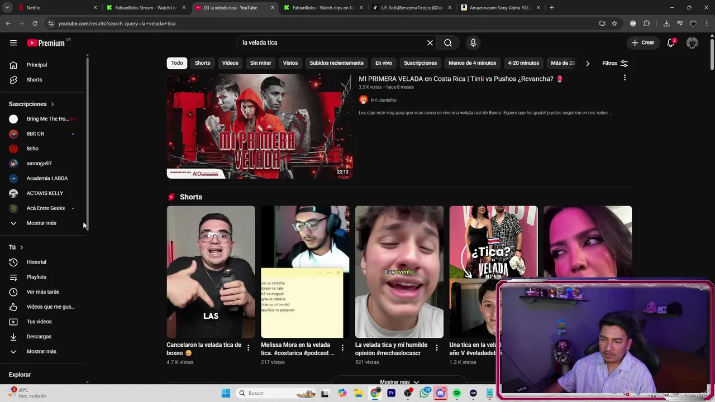Select the Videos filter chip
The height and width of the screenshot is (402, 715).
tap(230, 63)
